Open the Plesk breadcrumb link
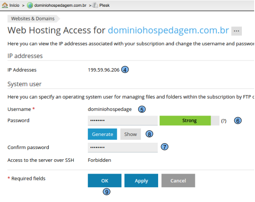The height and width of the screenshot is (202, 255). (105, 6)
